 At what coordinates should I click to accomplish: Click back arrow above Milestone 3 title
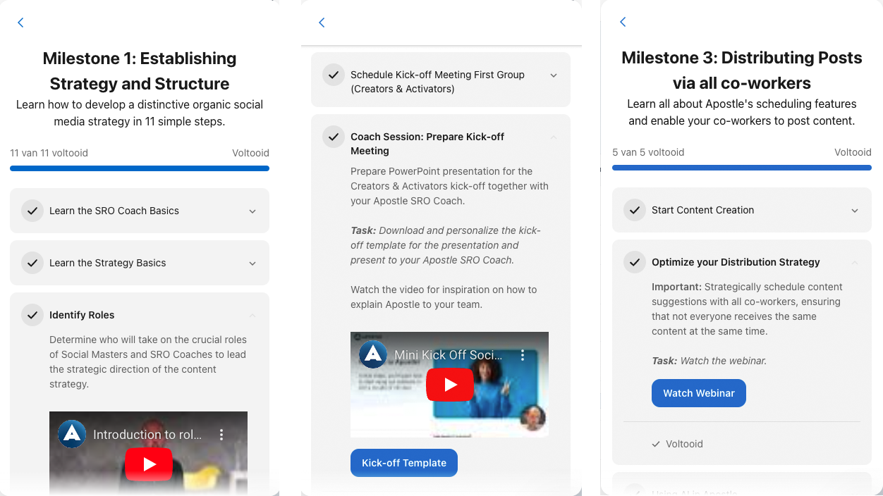point(623,22)
